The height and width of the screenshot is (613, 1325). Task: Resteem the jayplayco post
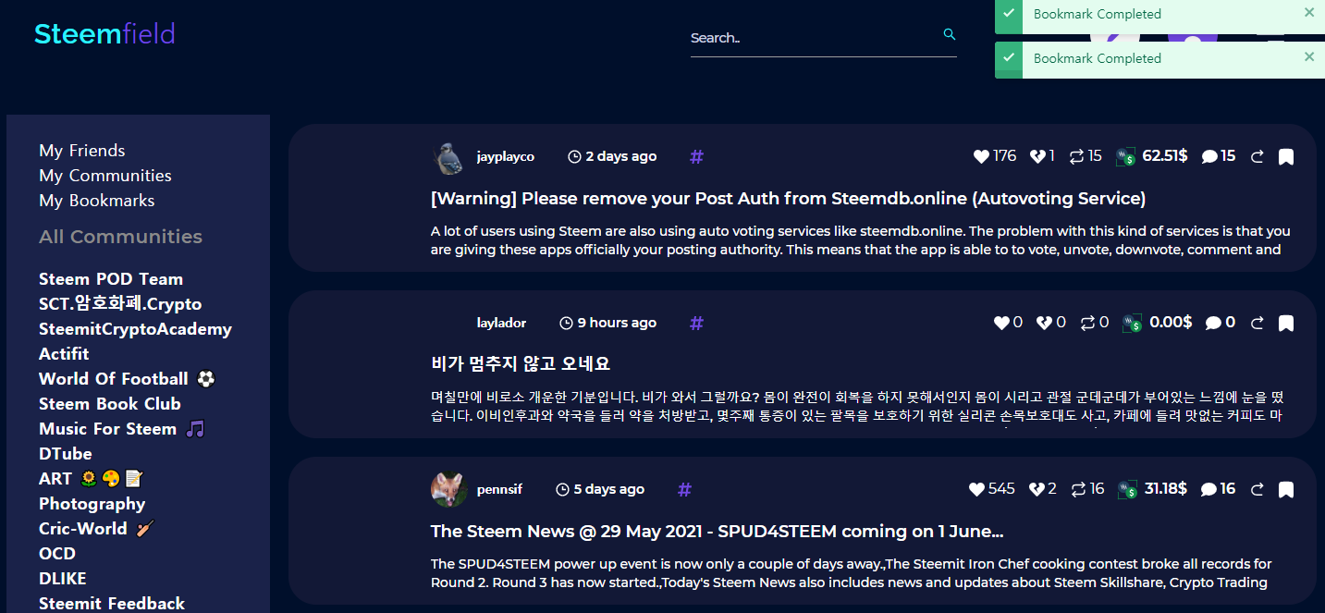[x=1076, y=156]
